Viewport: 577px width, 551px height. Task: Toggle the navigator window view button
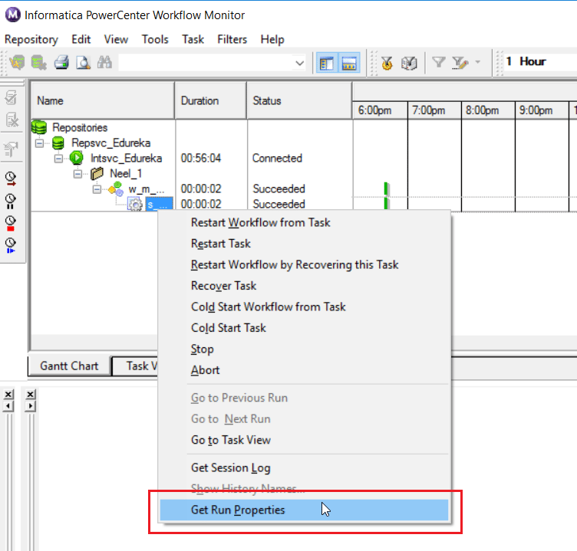pyautogui.click(x=327, y=64)
